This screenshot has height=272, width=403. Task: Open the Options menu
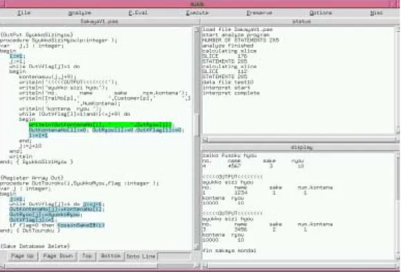pos(321,12)
